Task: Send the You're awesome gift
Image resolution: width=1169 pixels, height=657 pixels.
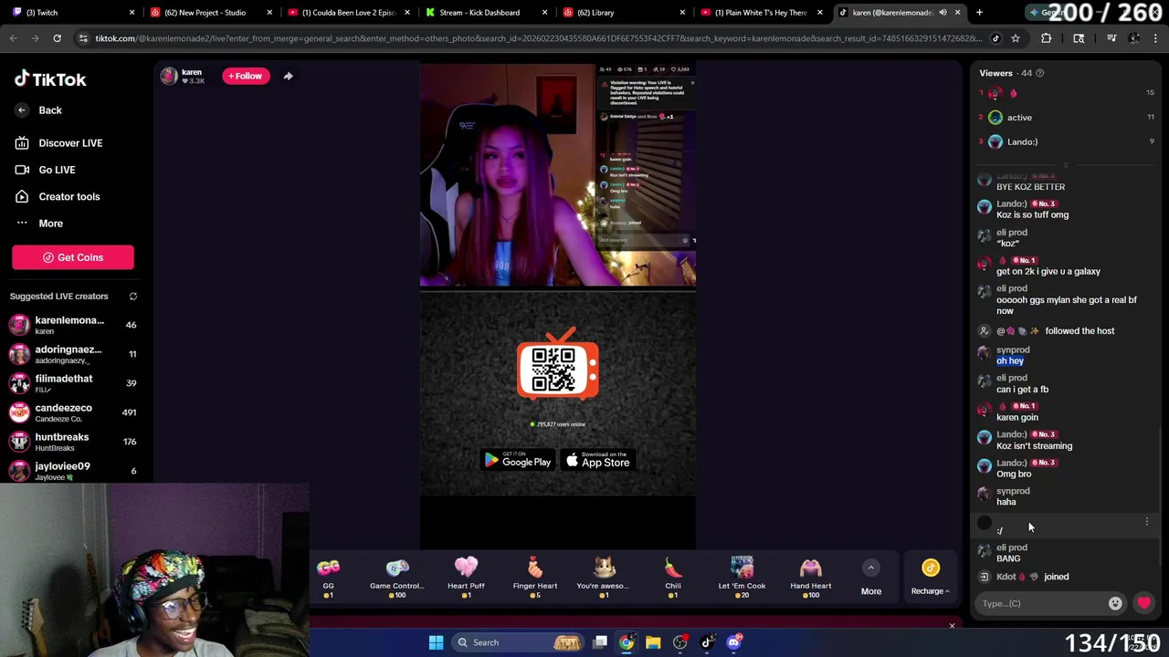Action: click(x=603, y=578)
